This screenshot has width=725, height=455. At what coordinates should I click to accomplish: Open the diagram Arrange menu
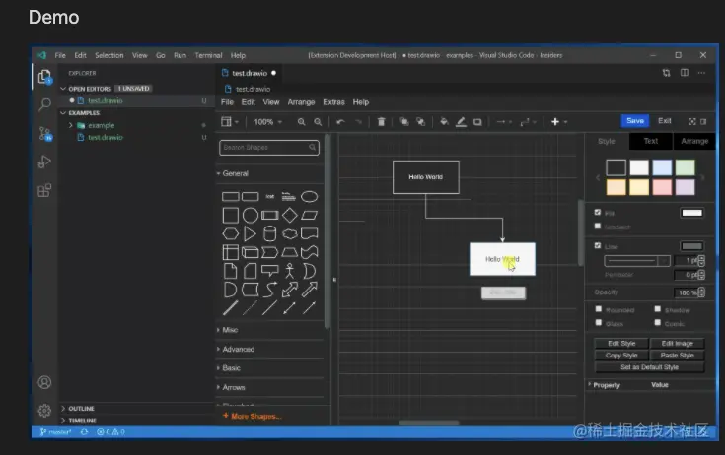coord(301,102)
